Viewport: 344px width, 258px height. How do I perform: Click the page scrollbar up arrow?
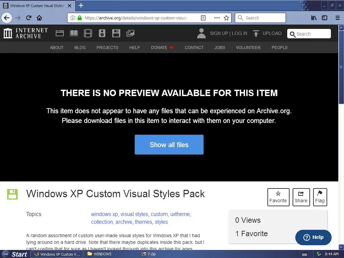click(341, 28)
